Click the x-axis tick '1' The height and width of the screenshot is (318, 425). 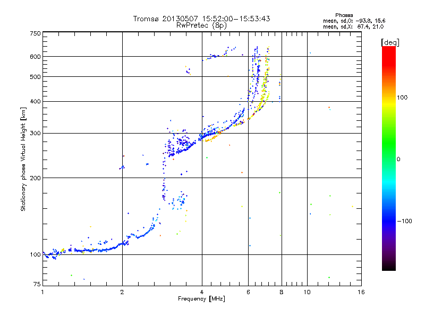click(42, 292)
